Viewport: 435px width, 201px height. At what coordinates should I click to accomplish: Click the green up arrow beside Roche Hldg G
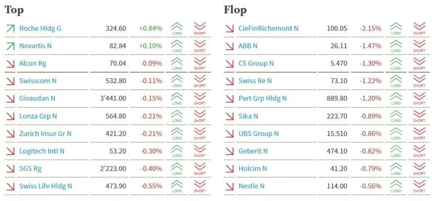(10, 28)
